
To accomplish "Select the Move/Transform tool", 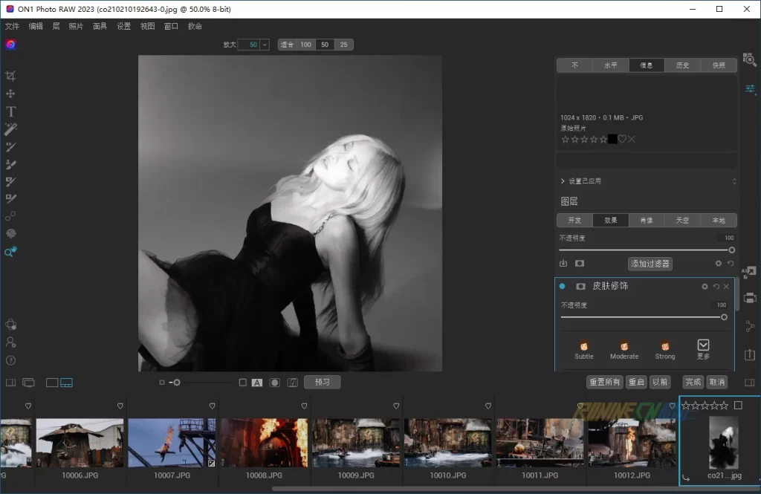I will point(10,94).
